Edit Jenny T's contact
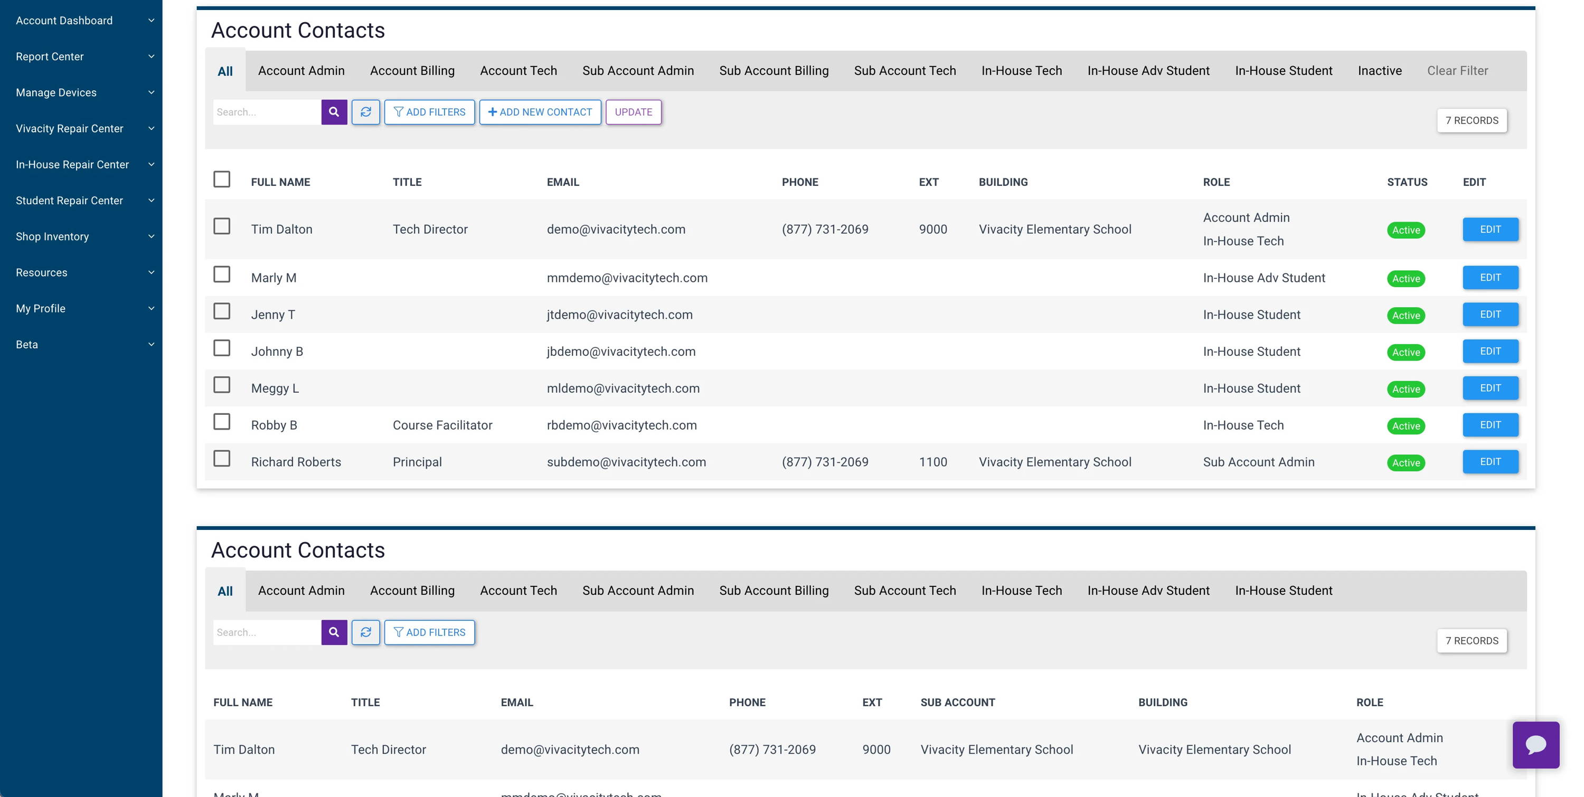Image resolution: width=1584 pixels, height=797 pixels. (1490, 314)
